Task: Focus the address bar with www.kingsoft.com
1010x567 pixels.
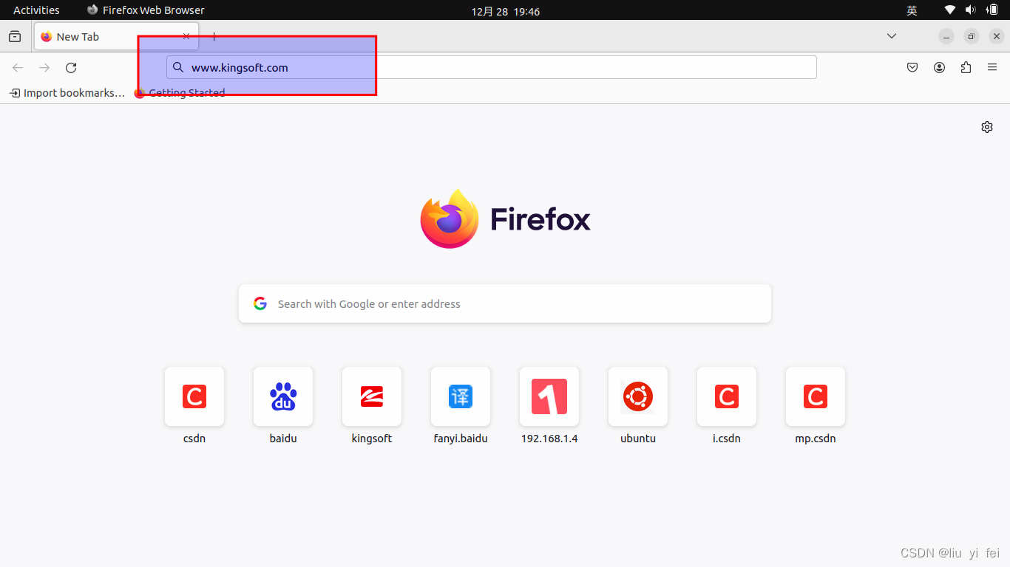Action: tap(492, 67)
